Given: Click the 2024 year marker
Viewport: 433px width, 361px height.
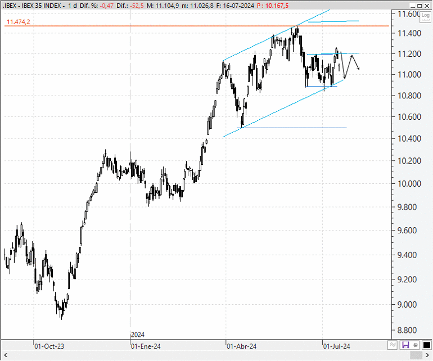Looking at the screenshot, I should tap(138, 335).
